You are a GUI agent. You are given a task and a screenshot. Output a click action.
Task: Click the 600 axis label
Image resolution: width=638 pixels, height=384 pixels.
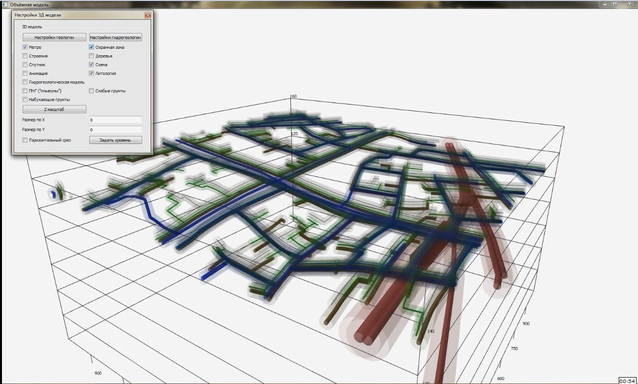pos(501,379)
